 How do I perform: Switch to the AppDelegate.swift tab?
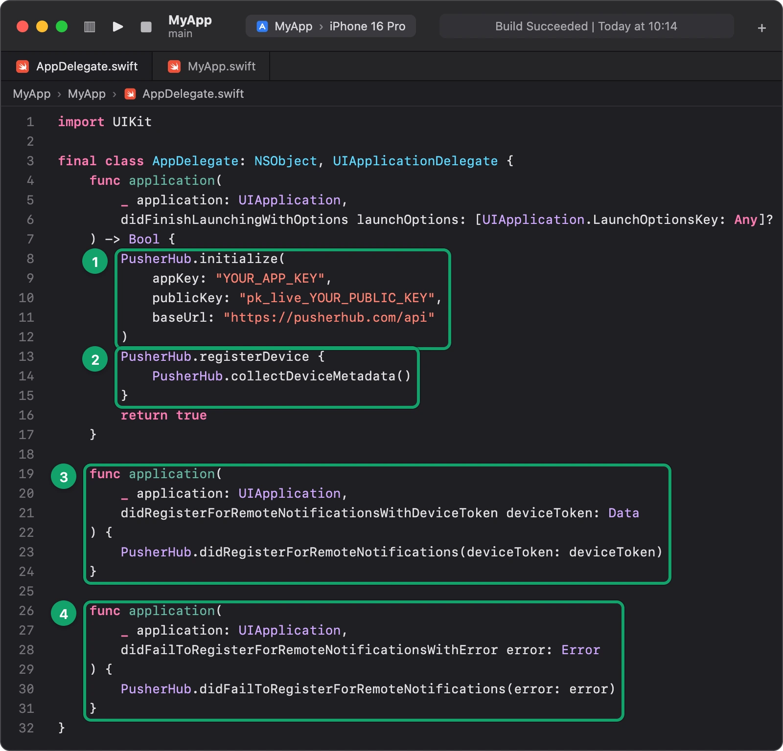[77, 66]
